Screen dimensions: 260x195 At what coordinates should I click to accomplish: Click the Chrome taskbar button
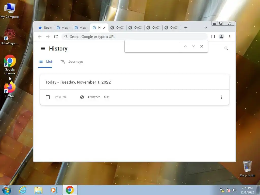(x=70, y=190)
